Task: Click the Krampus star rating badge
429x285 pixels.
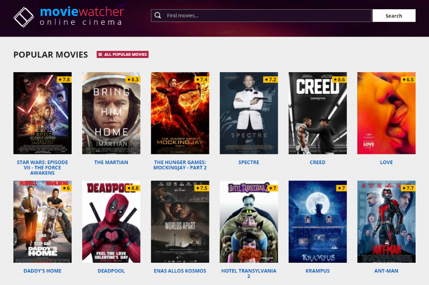Action: pos(341,188)
